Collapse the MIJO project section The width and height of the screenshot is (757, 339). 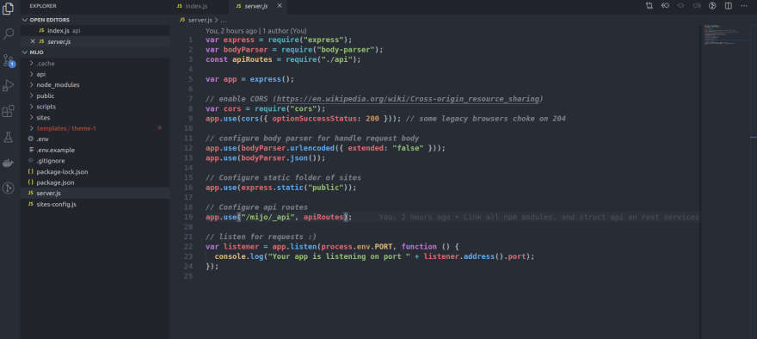click(25, 52)
